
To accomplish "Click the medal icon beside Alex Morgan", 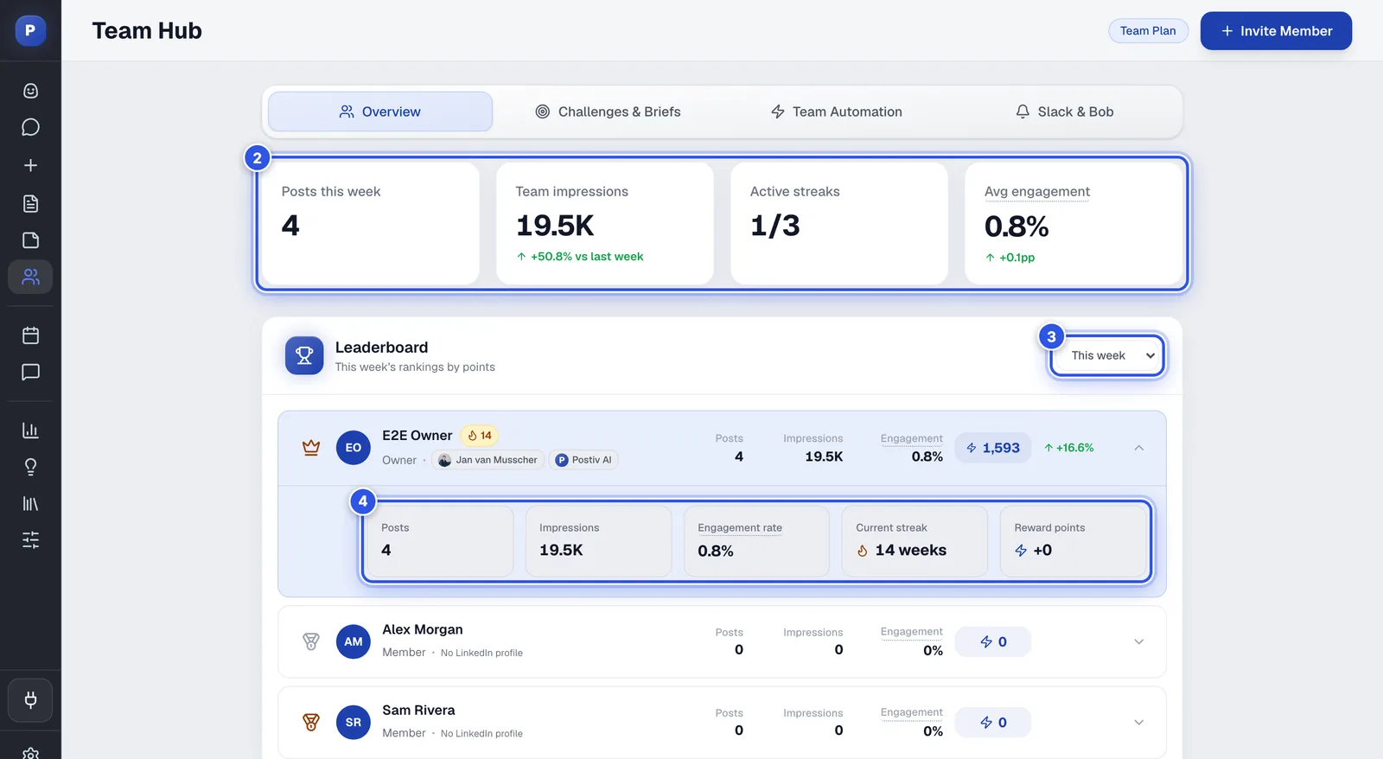I will pyautogui.click(x=311, y=641).
